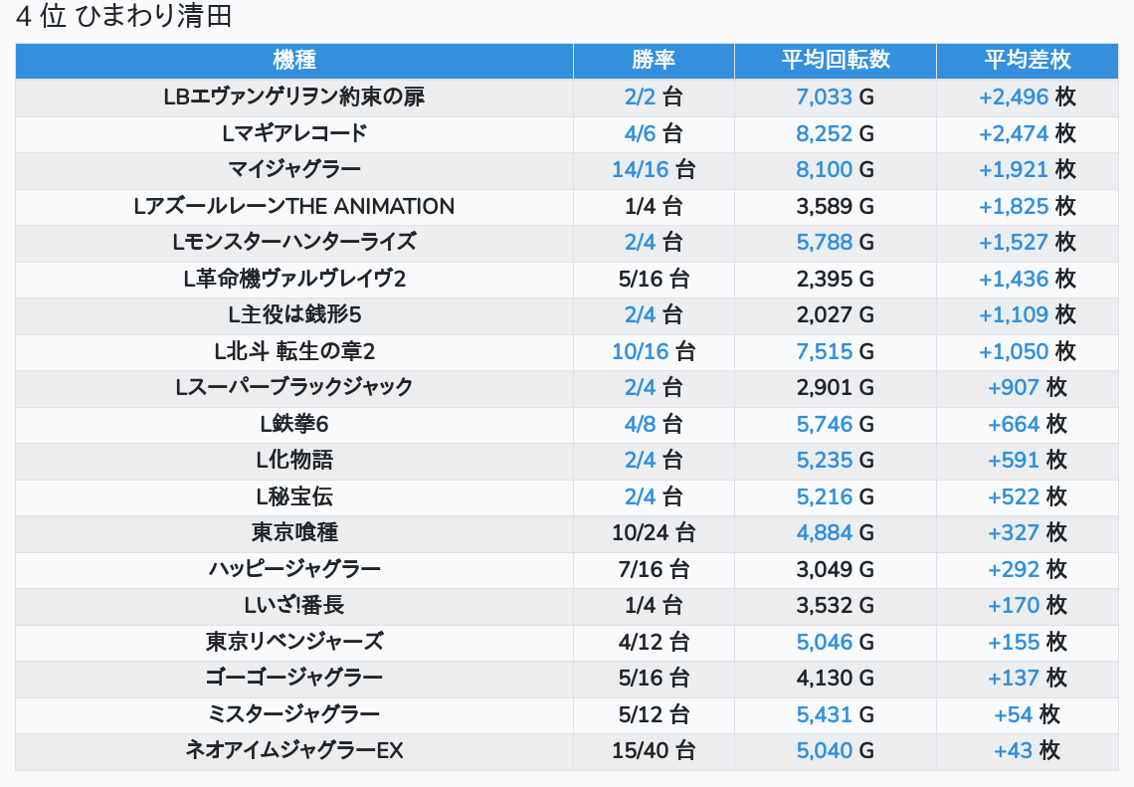
Task: Click the 8,252 G average spins value
Action: click(835, 133)
